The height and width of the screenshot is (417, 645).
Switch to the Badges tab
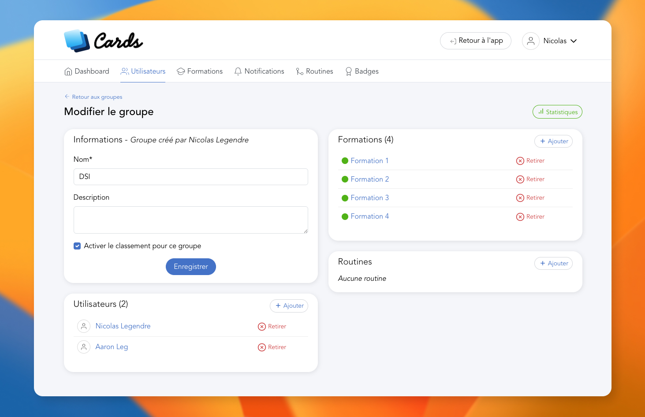(362, 71)
